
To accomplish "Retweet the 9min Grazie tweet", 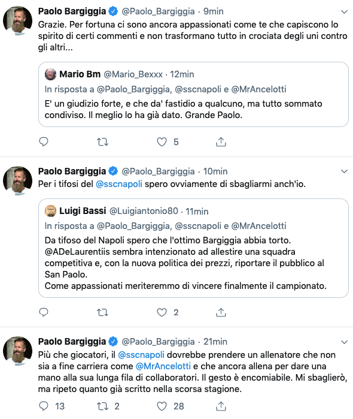I will click(102, 141).
